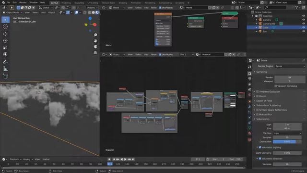Enable Ambient Occlusion checkbox

(x=258, y=92)
